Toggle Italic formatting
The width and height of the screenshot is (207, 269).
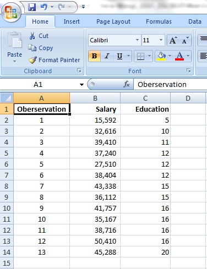click(107, 56)
